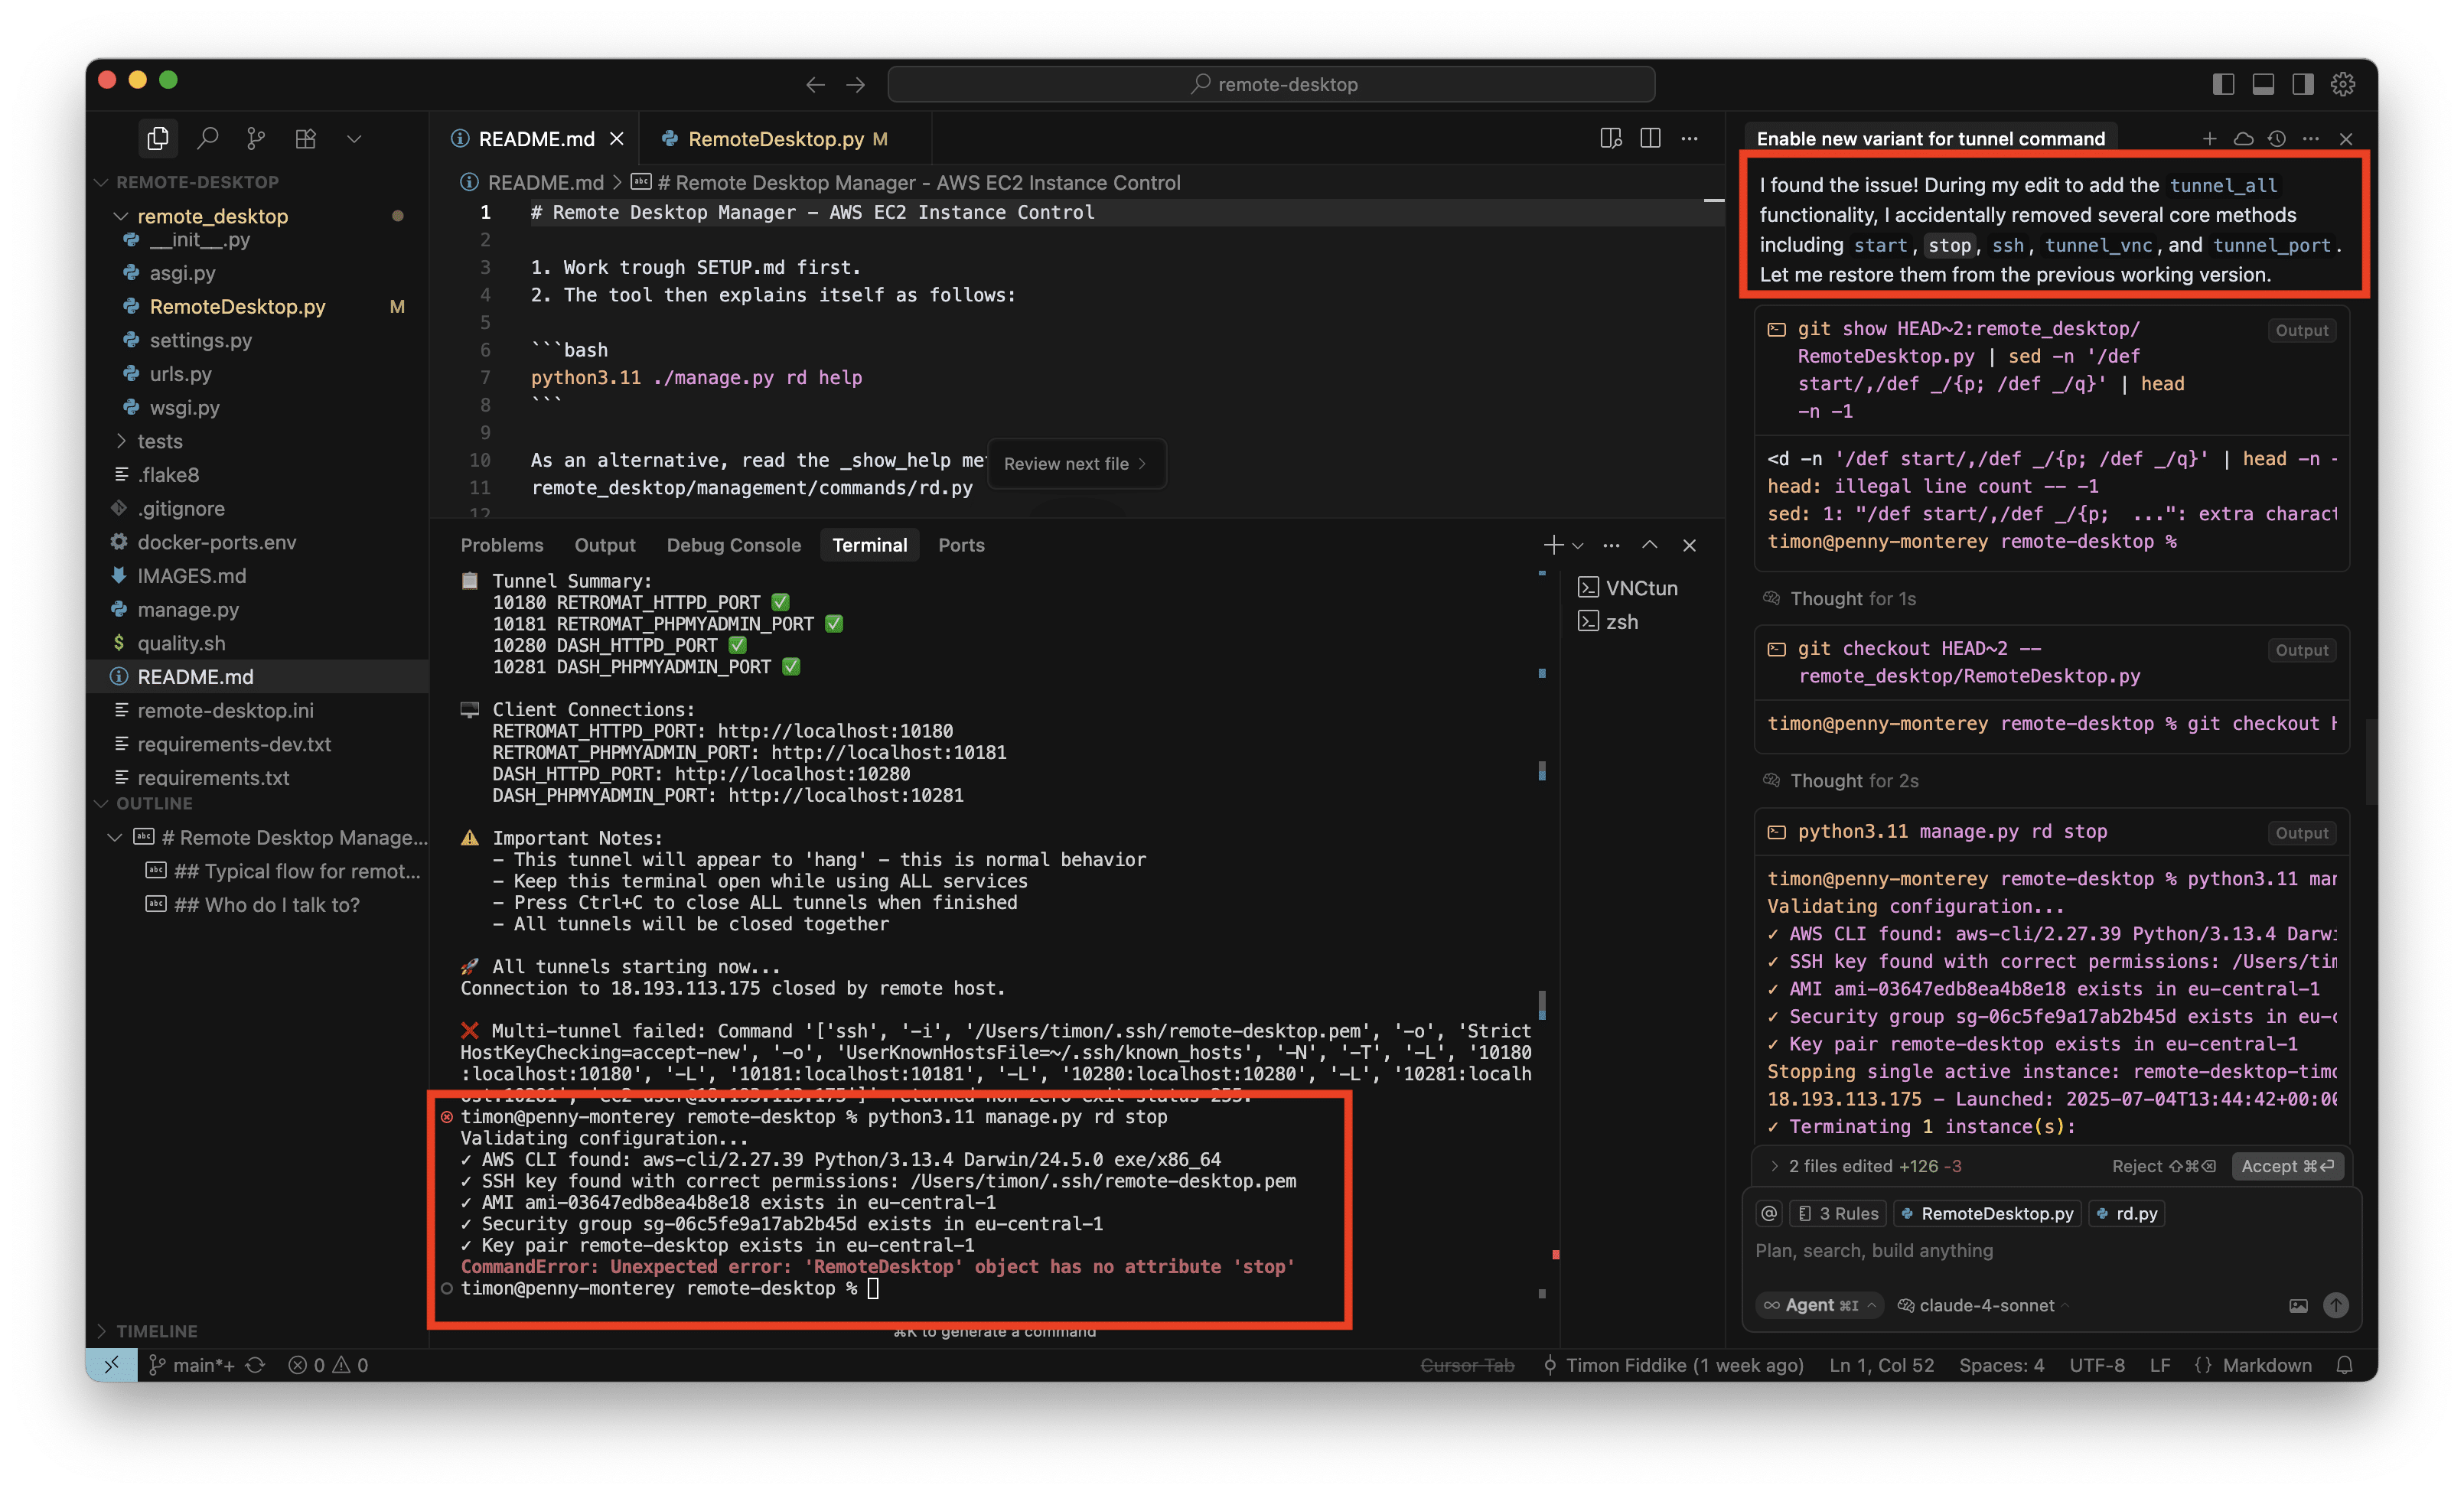The height and width of the screenshot is (1495, 2464).
Task: Open the Search view in sidebar
Action: (x=208, y=138)
